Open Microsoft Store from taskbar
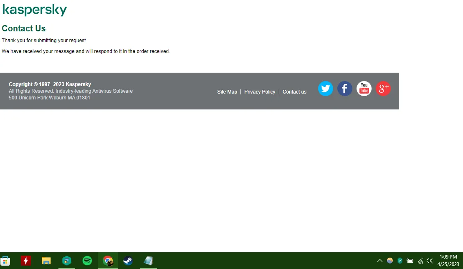The image size is (463, 269). click(5, 261)
